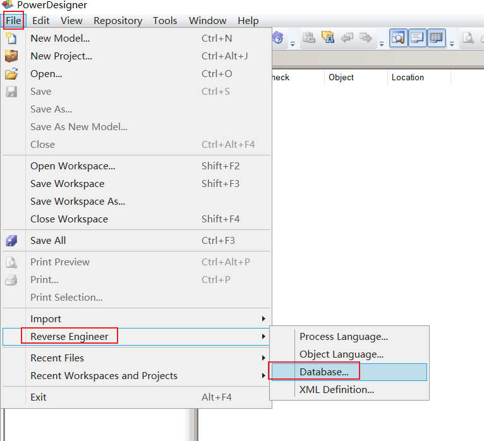Open the File menu
This screenshot has height=441, width=484.
[13, 21]
